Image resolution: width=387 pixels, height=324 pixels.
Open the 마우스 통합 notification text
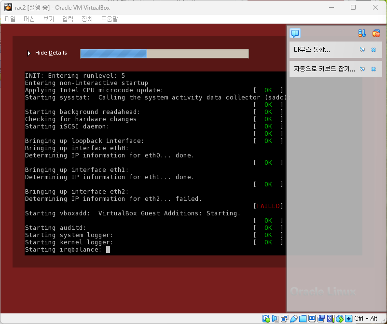(312, 50)
